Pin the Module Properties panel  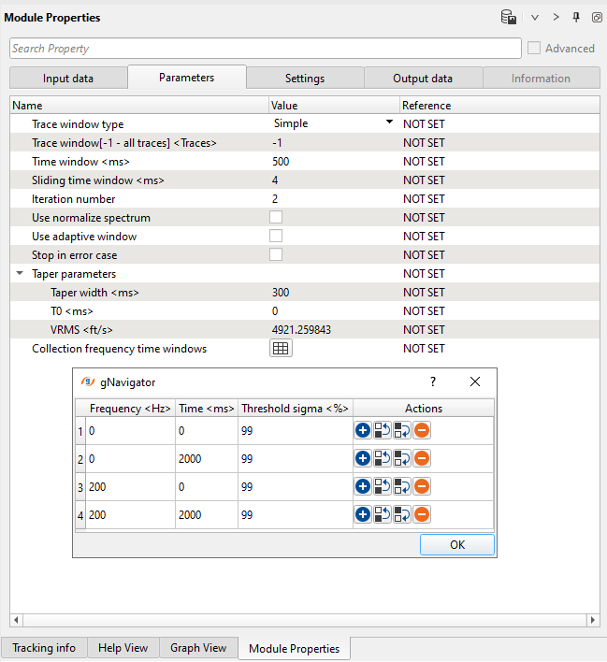tap(576, 17)
